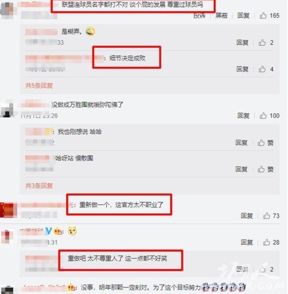Open avatar of the top commenter
The width and height of the screenshot is (288, 294).
tap(7, 10)
